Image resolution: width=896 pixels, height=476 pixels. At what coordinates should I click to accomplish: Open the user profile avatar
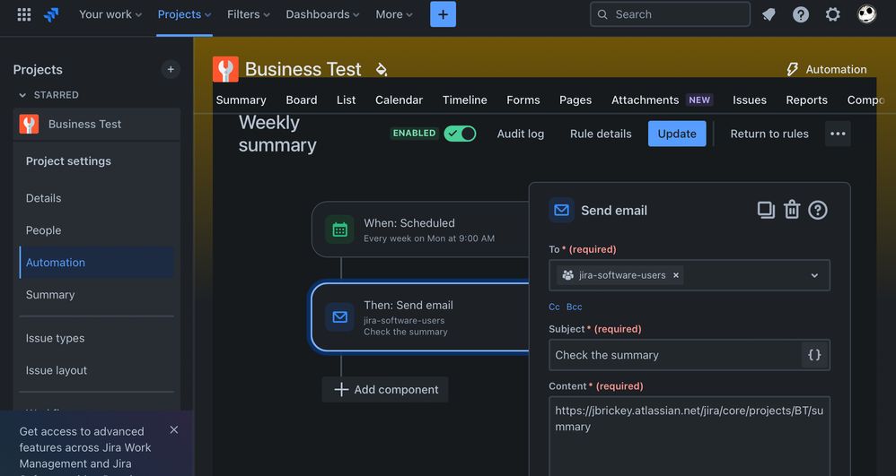click(867, 14)
